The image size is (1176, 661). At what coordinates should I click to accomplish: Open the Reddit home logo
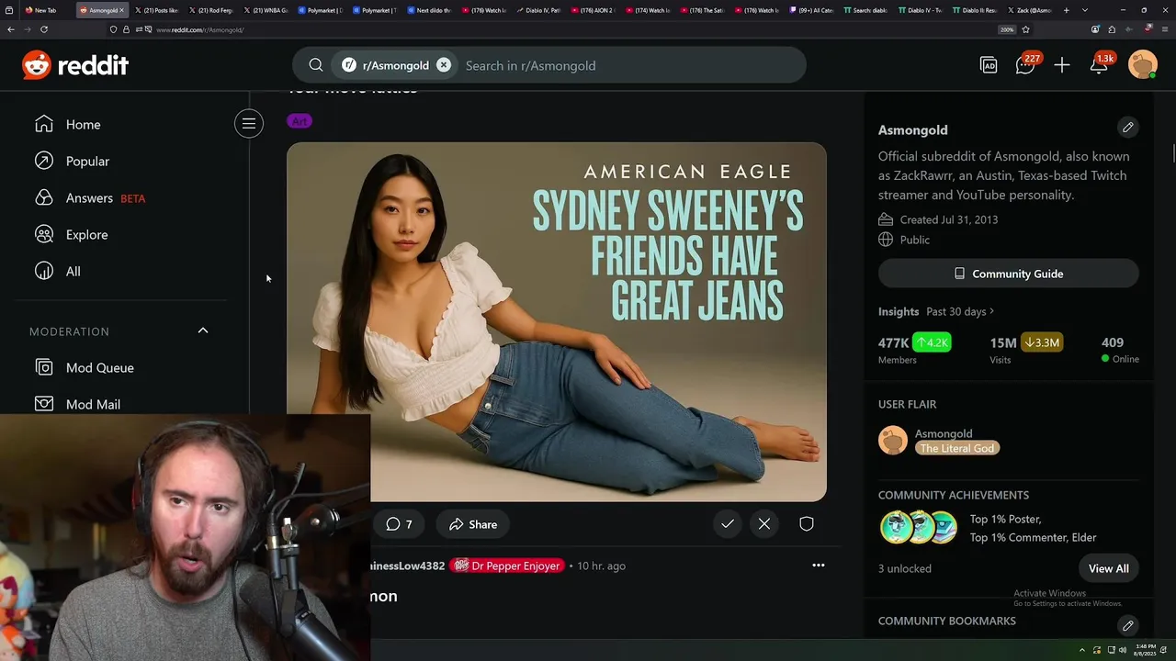pyautogui.click(x=75, y=65)
